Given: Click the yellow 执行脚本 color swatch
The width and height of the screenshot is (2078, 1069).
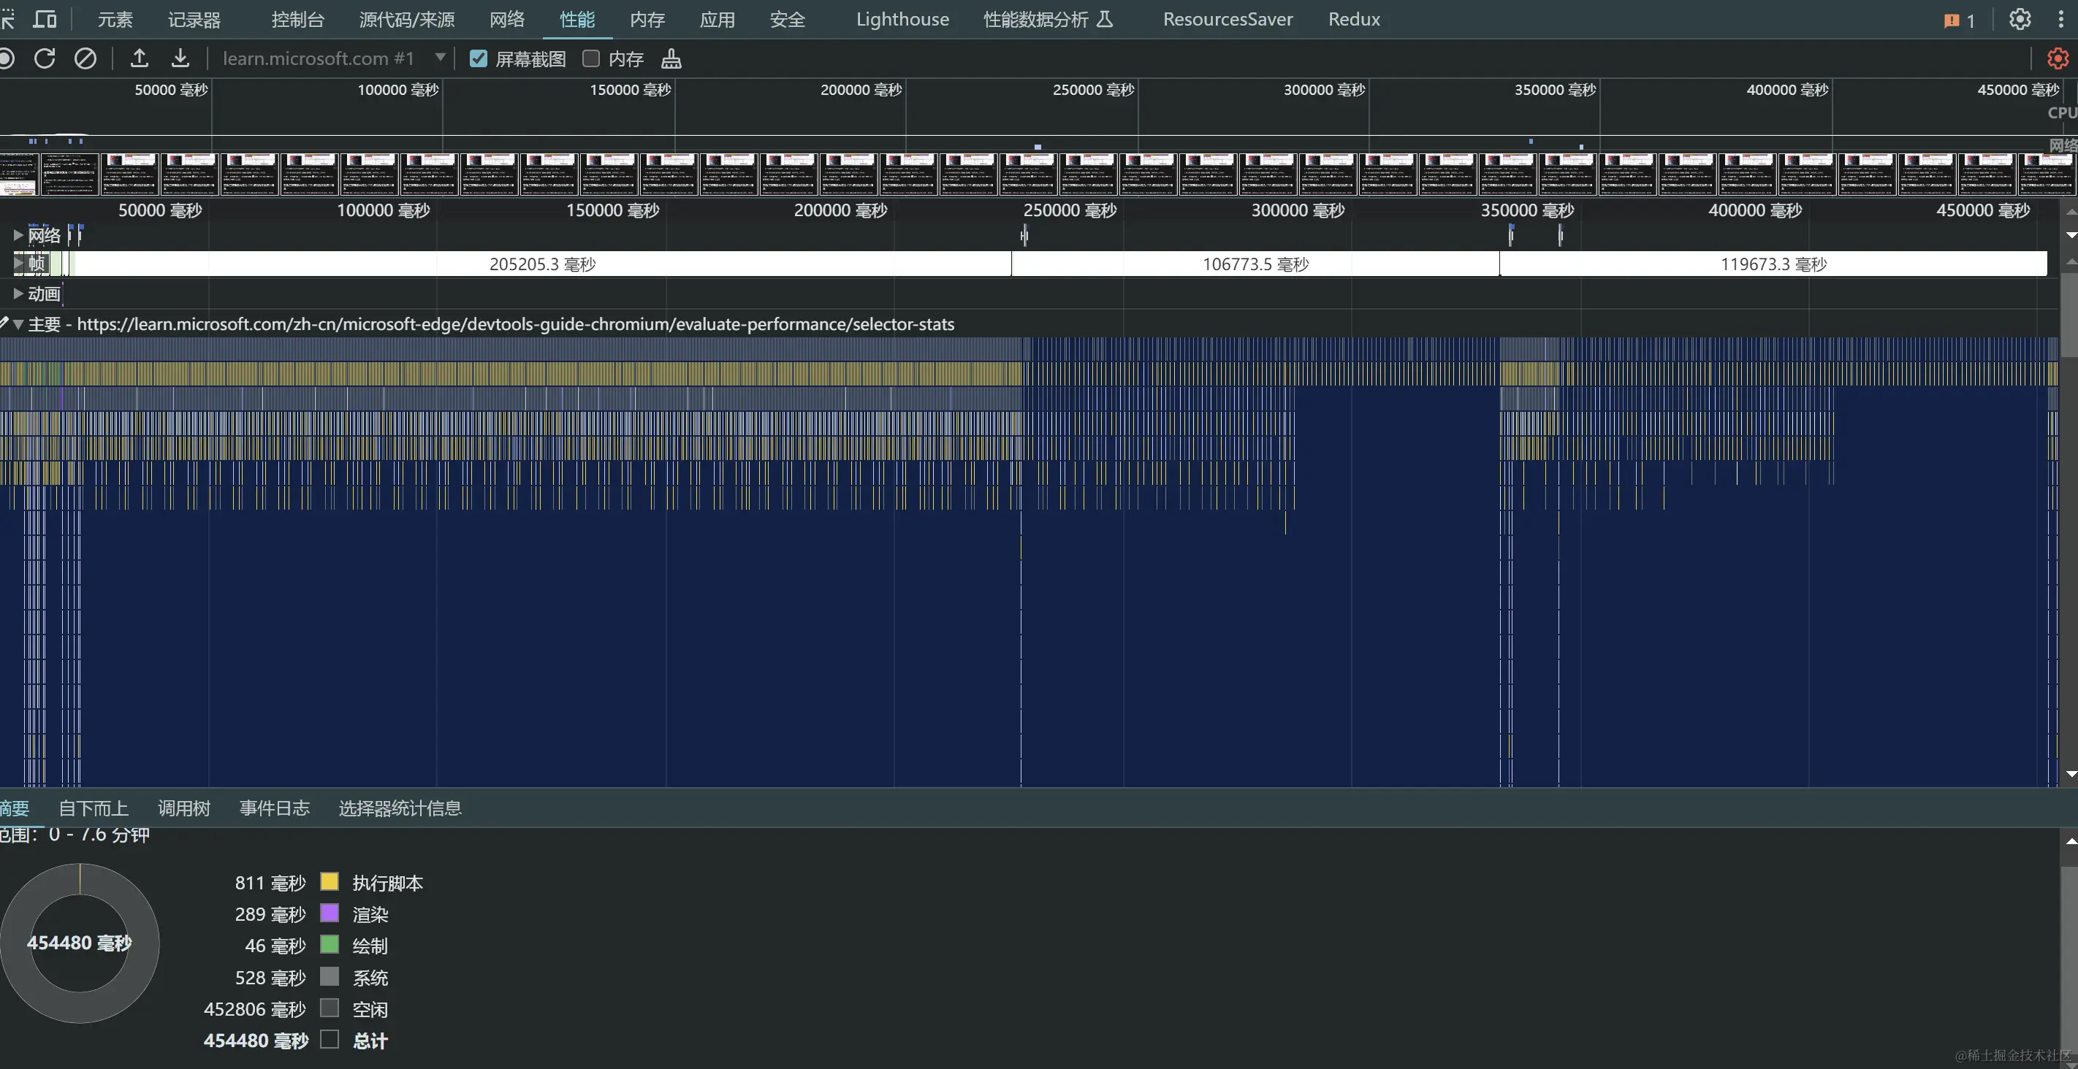Looking at the screenshot, I should point(329,882).
